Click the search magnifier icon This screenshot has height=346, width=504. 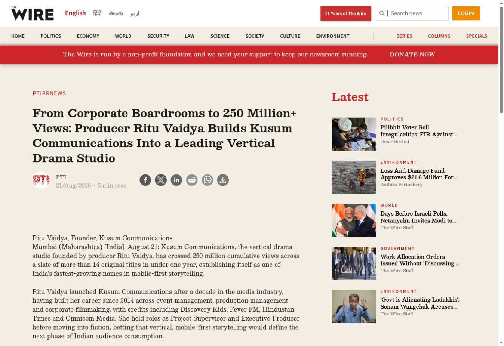(382, 13)
